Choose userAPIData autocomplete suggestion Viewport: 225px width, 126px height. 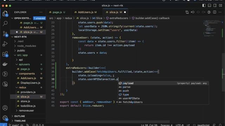pyautogui.click(x=163, y=98)
